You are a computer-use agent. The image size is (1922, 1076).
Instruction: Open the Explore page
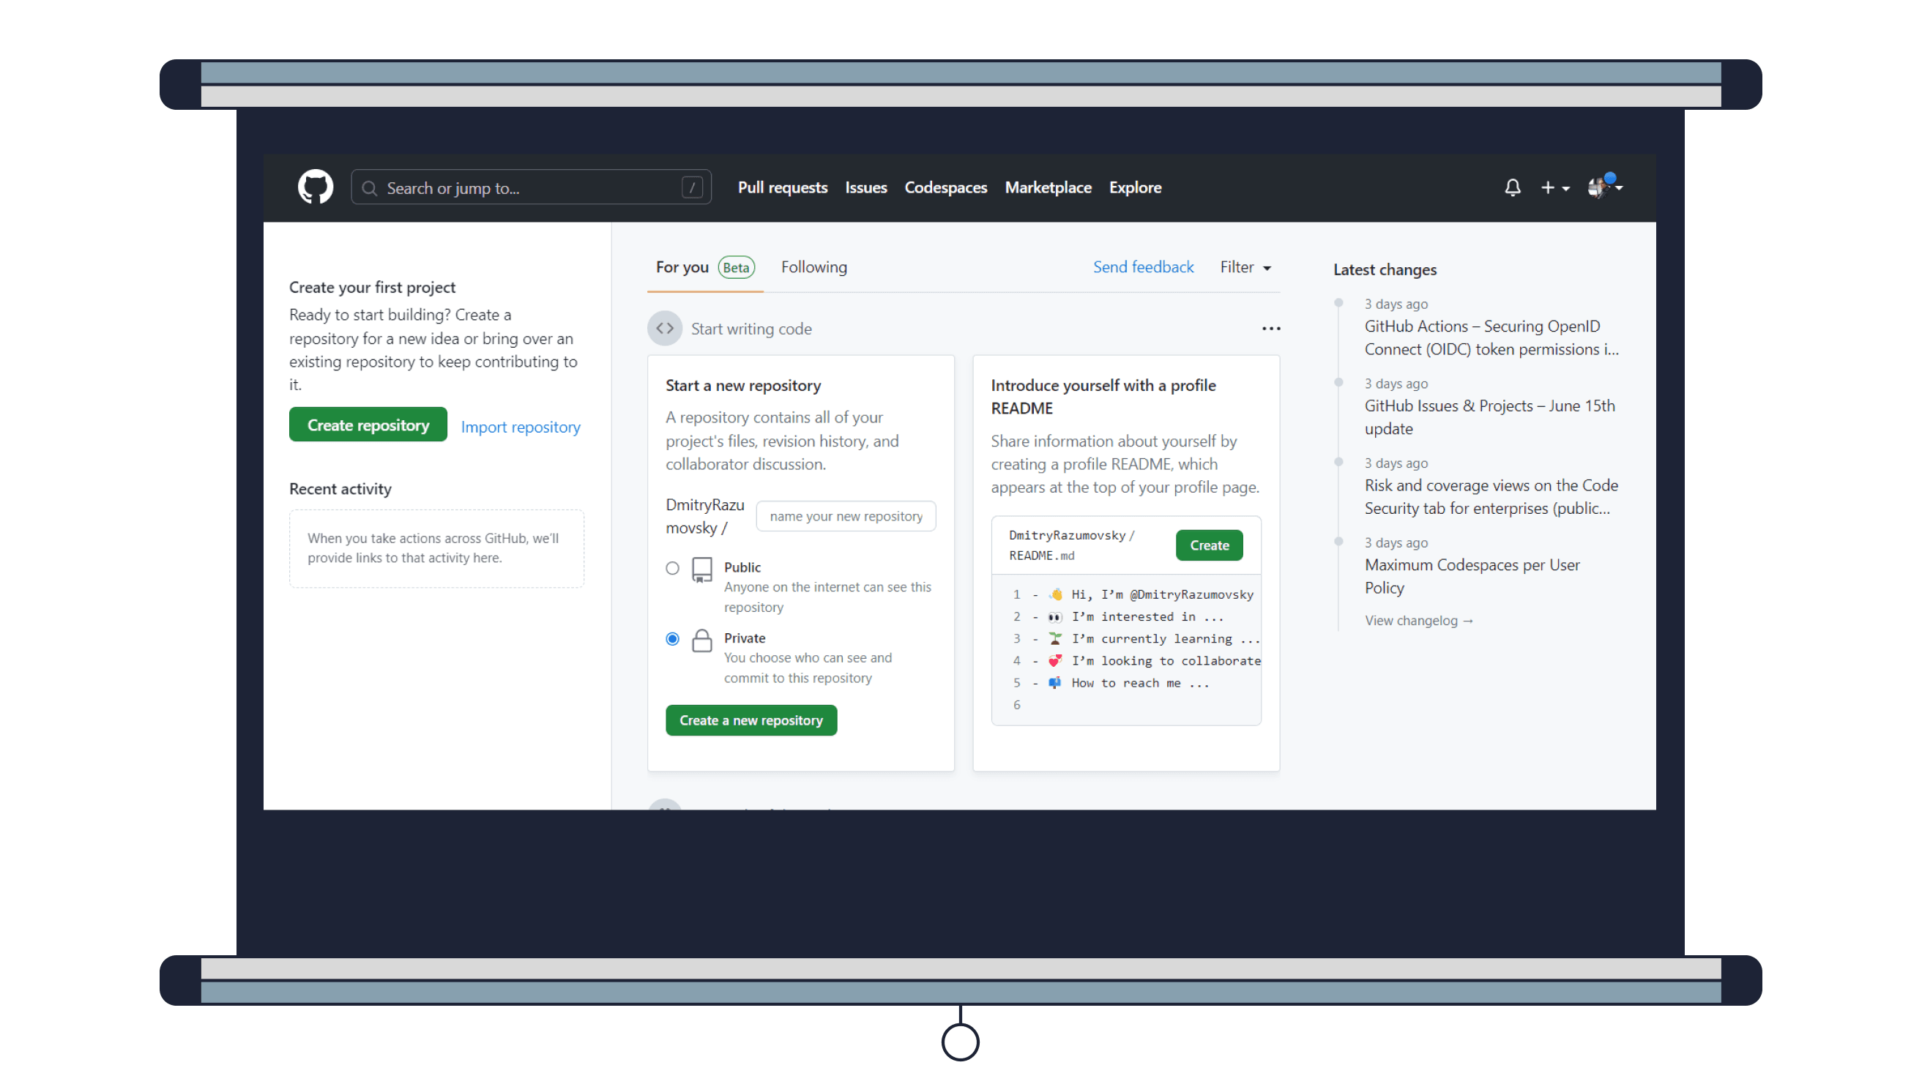coord(1135,188)
